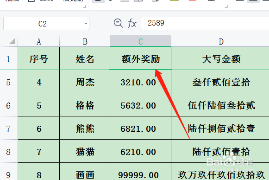Image resolution: width=269 pixels, height=180 pixels.
Task: Click the formula bar containing 2589
Action: coord(205,23)
